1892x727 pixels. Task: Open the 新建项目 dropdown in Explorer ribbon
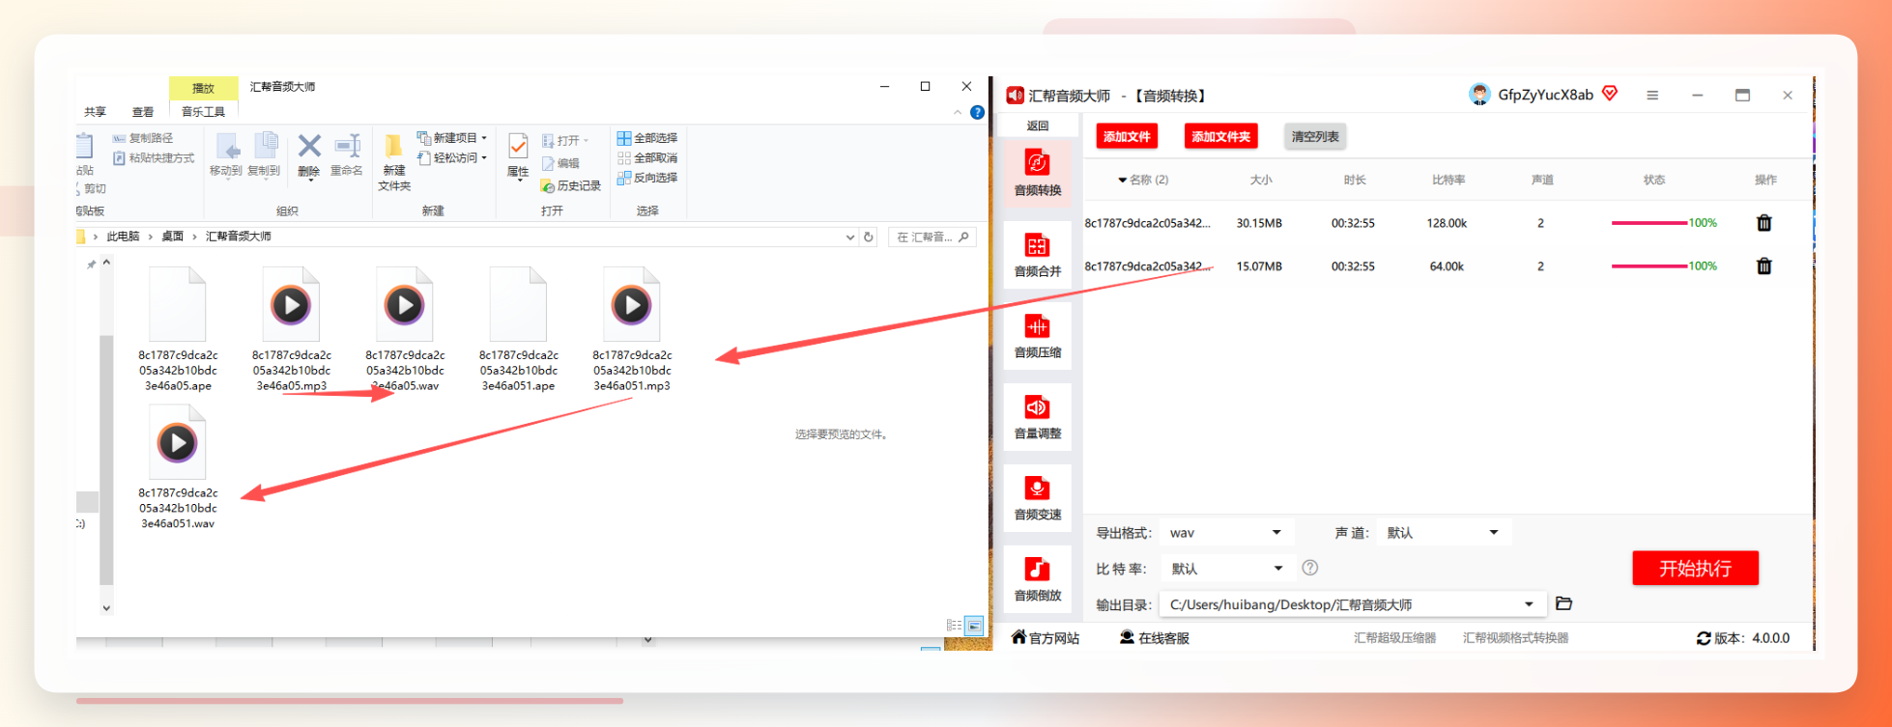pos(452,138)
